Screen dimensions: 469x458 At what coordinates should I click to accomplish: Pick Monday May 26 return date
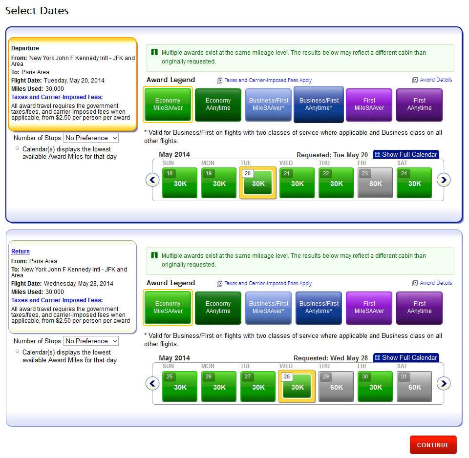tap(219, 386)
